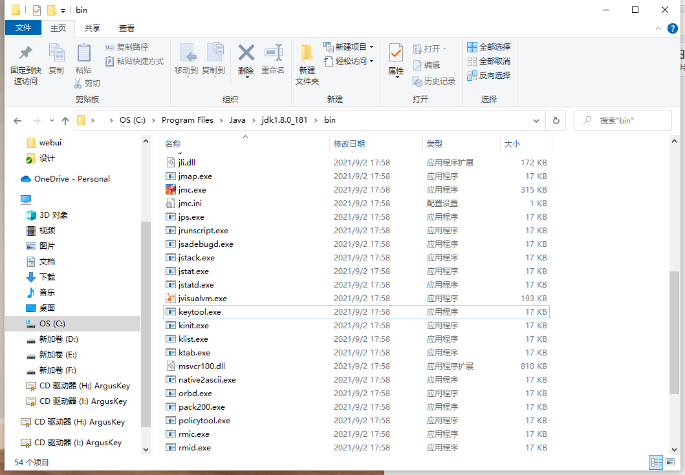
Task: Click Copy path (复制路径)
Action: pos(127,47)
